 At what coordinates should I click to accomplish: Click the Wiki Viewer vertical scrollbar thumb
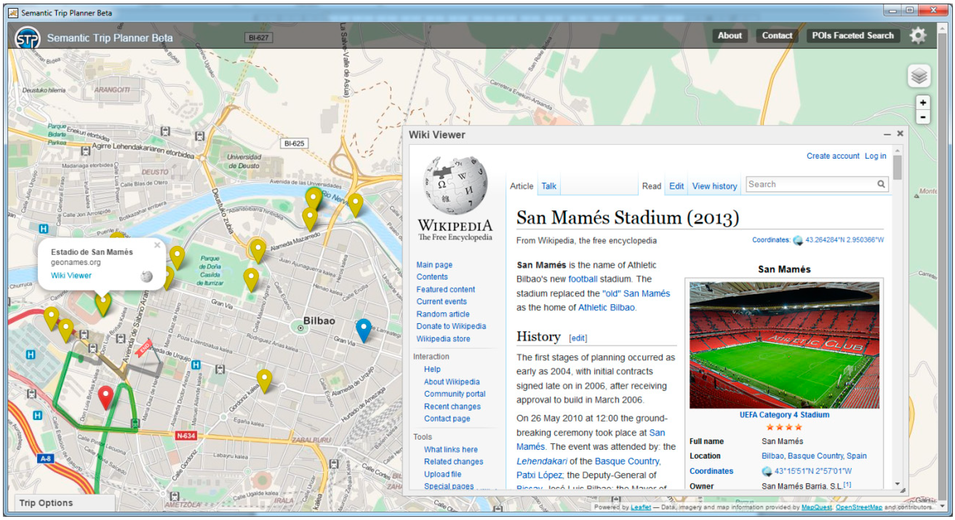coord(898,167)
